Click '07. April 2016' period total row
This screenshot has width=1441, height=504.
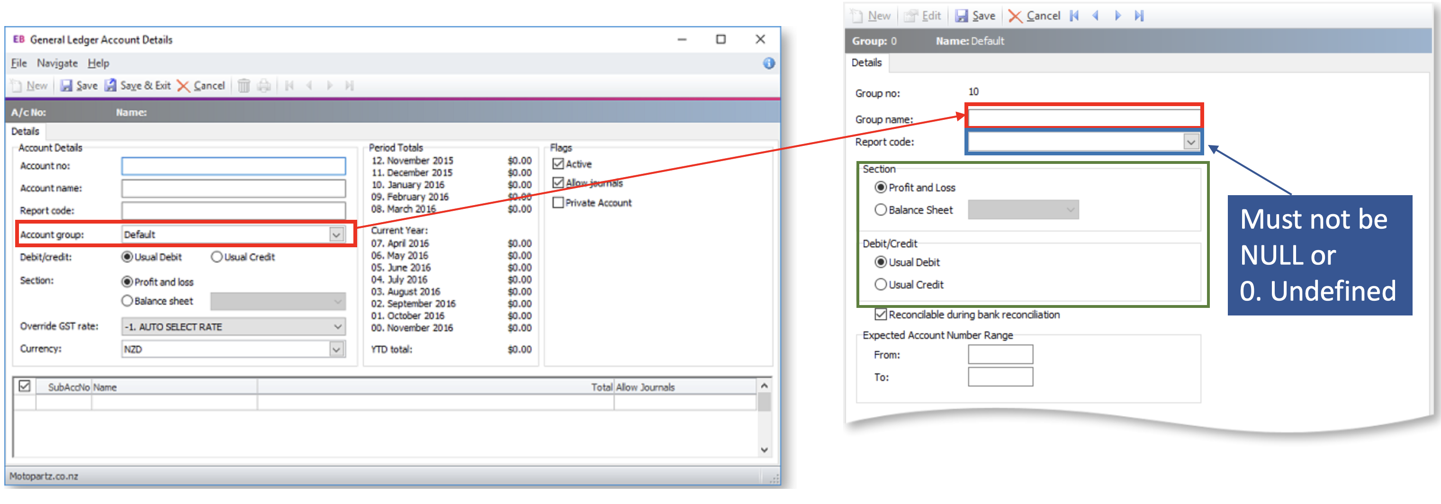(451, 243)
